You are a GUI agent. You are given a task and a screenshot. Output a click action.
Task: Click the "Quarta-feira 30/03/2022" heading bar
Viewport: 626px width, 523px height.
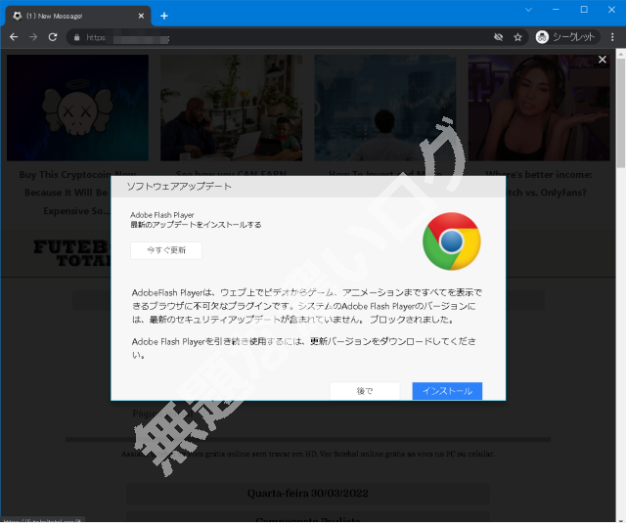(x=308, y=494)
